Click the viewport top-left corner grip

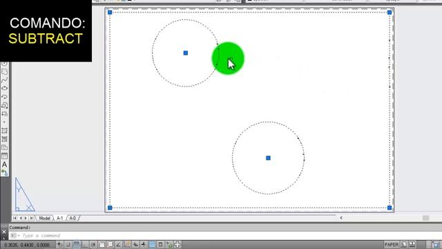[110, 12]
